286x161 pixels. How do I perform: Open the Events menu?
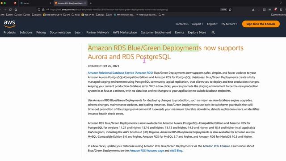[x=180, y=32]
